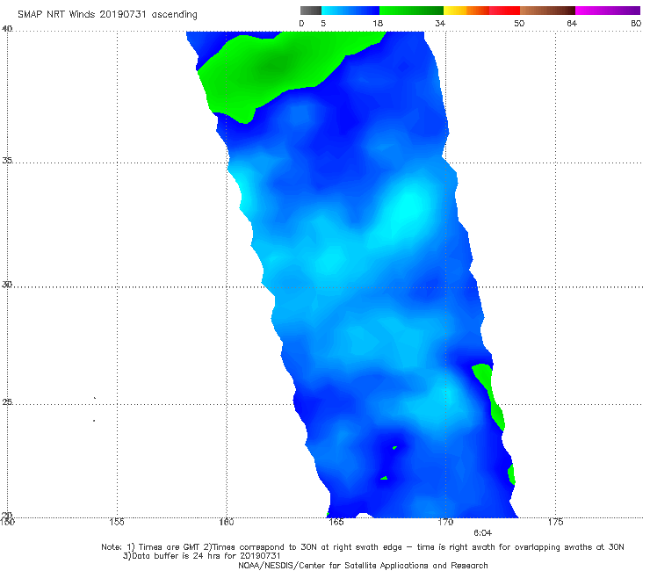Viewport: 650px width, 571px height.
Task: Click latitude axis label '35'
Action: pos(7,160)
